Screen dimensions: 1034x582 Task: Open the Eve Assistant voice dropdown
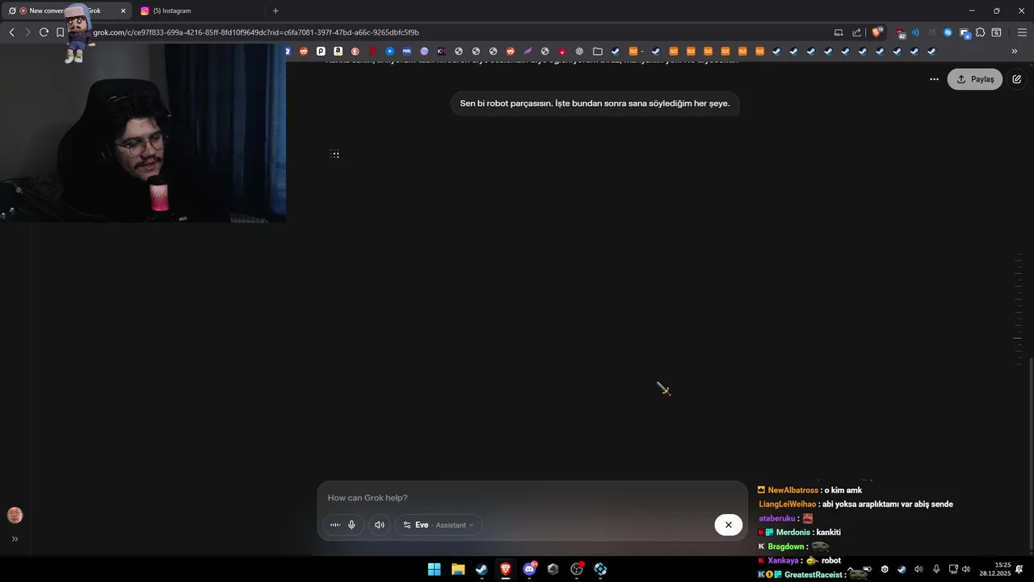point(439,525)
